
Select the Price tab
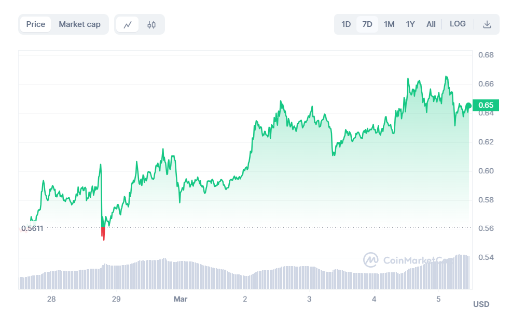click(x=36, y=24)
